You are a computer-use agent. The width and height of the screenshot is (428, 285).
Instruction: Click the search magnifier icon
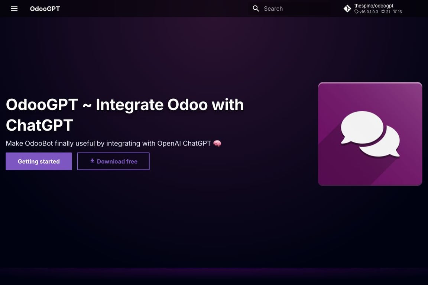pos(256,9)
